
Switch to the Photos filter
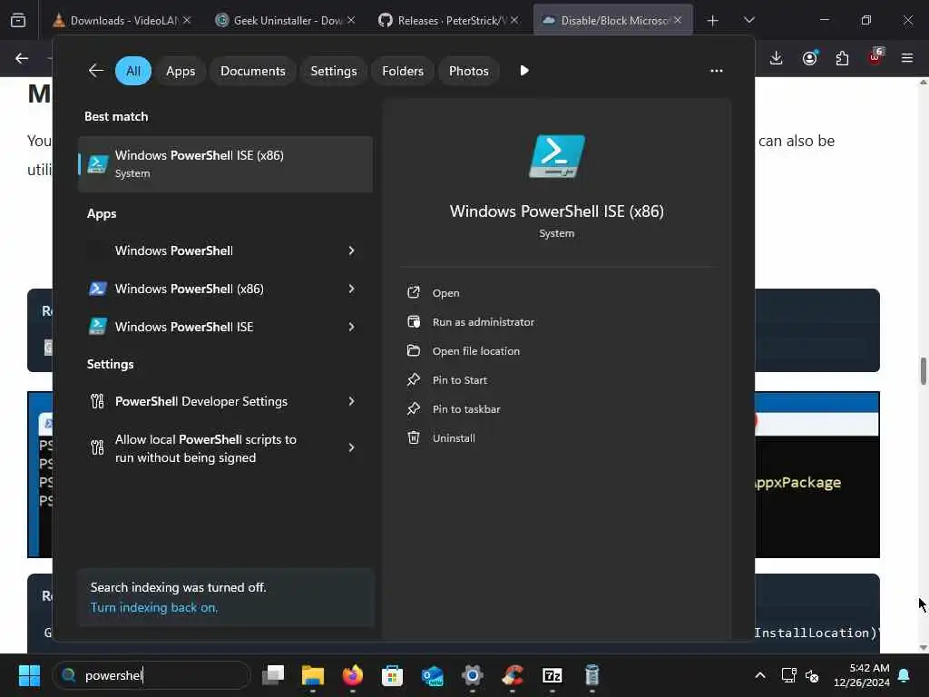click(x=469, y=71)
